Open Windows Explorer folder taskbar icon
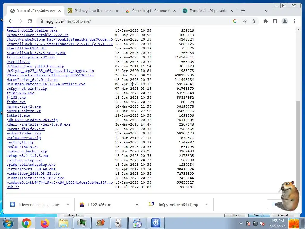This screenshot has height=229, width=305. [x=63, y=223]
